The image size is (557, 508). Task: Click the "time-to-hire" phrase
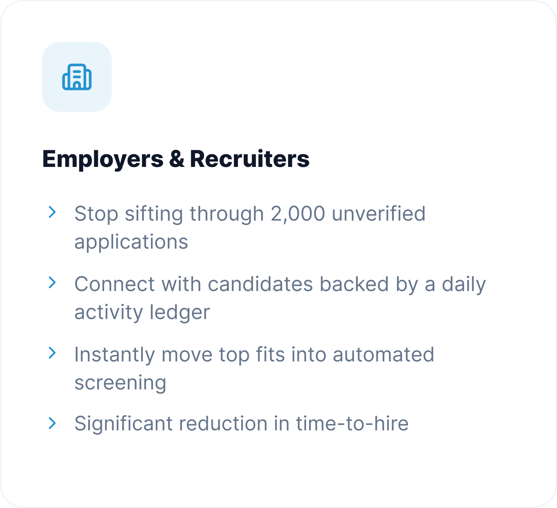tap(352, 423)
